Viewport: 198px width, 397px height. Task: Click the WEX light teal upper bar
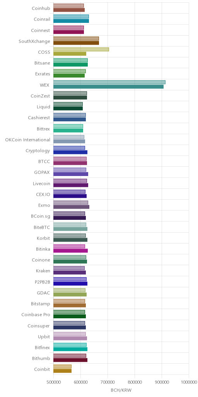point(109,82)
